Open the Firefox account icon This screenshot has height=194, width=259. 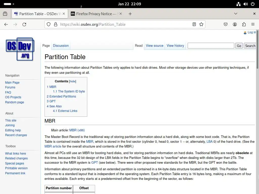[235, 25]
